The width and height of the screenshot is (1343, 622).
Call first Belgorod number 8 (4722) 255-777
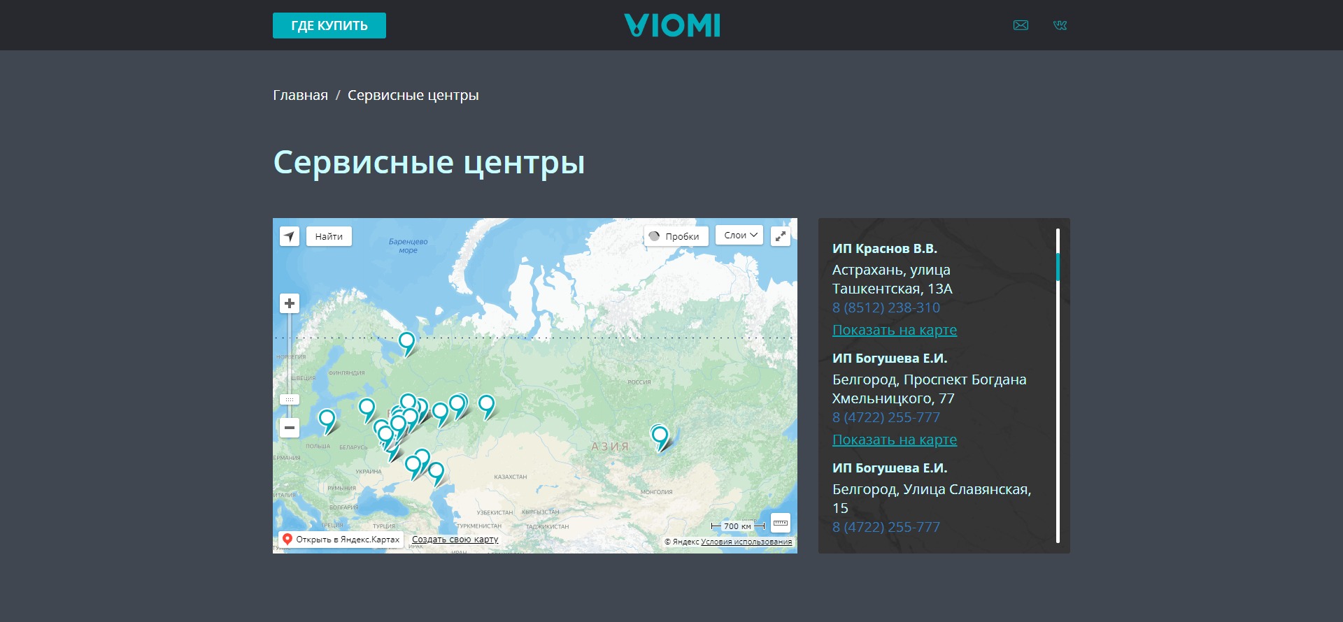[886, 417]
